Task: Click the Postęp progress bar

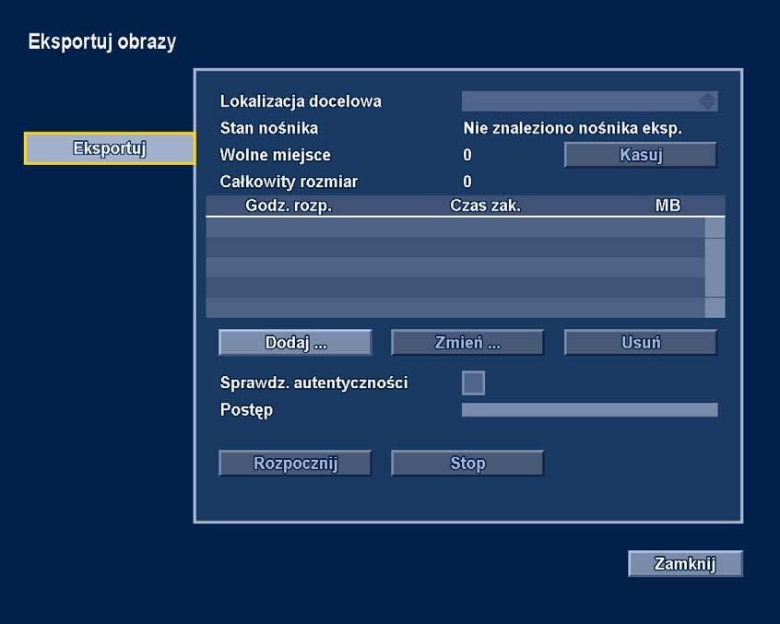Action: (x=589, y=410)
